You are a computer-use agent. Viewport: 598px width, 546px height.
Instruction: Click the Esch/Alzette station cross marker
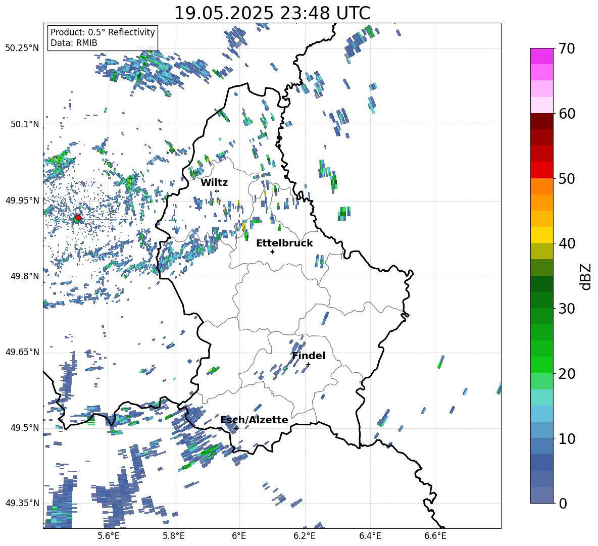click(236, 428)
